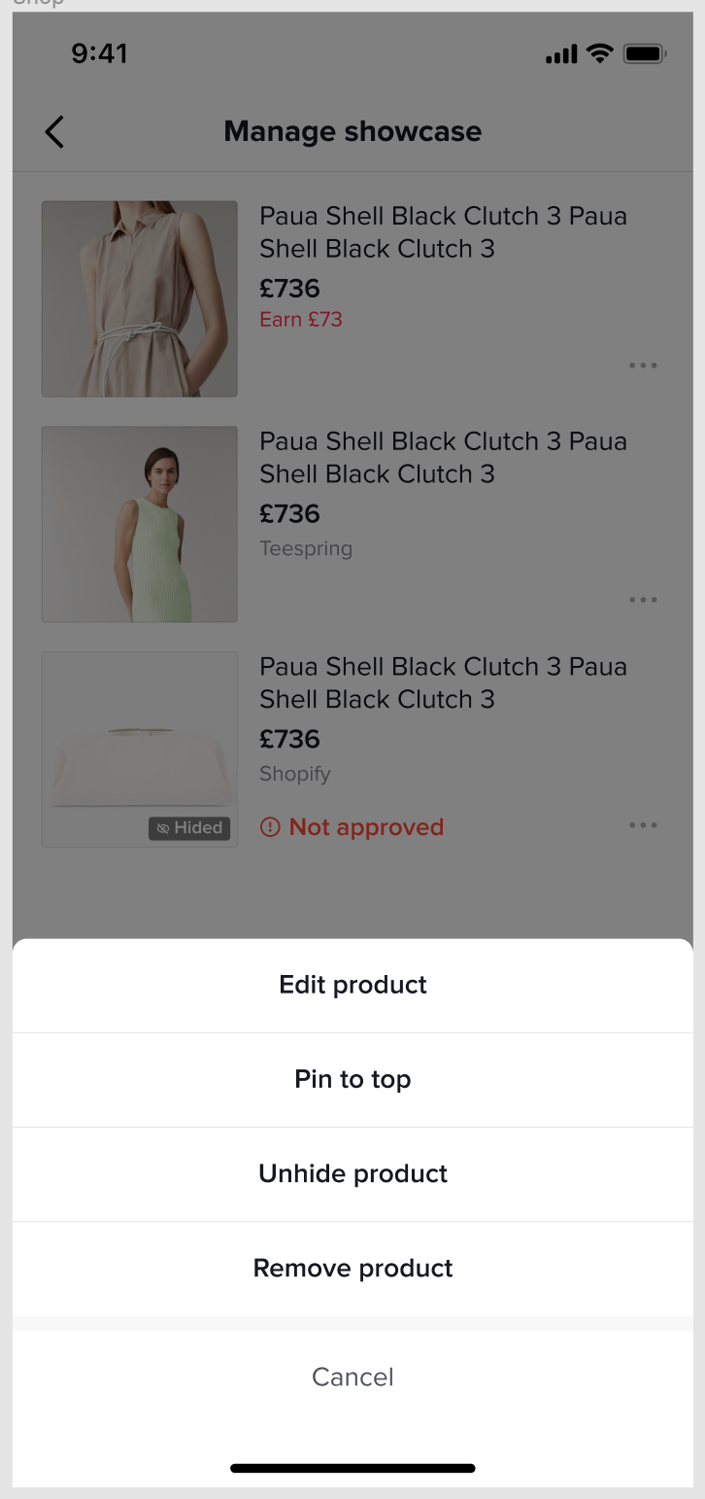Open more options for Teespring product
Screen dimensions: 705x1499
643,600
